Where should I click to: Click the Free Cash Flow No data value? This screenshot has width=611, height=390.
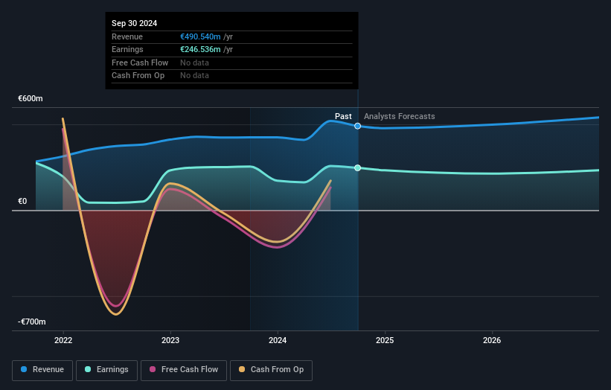[x=194, y=63]
